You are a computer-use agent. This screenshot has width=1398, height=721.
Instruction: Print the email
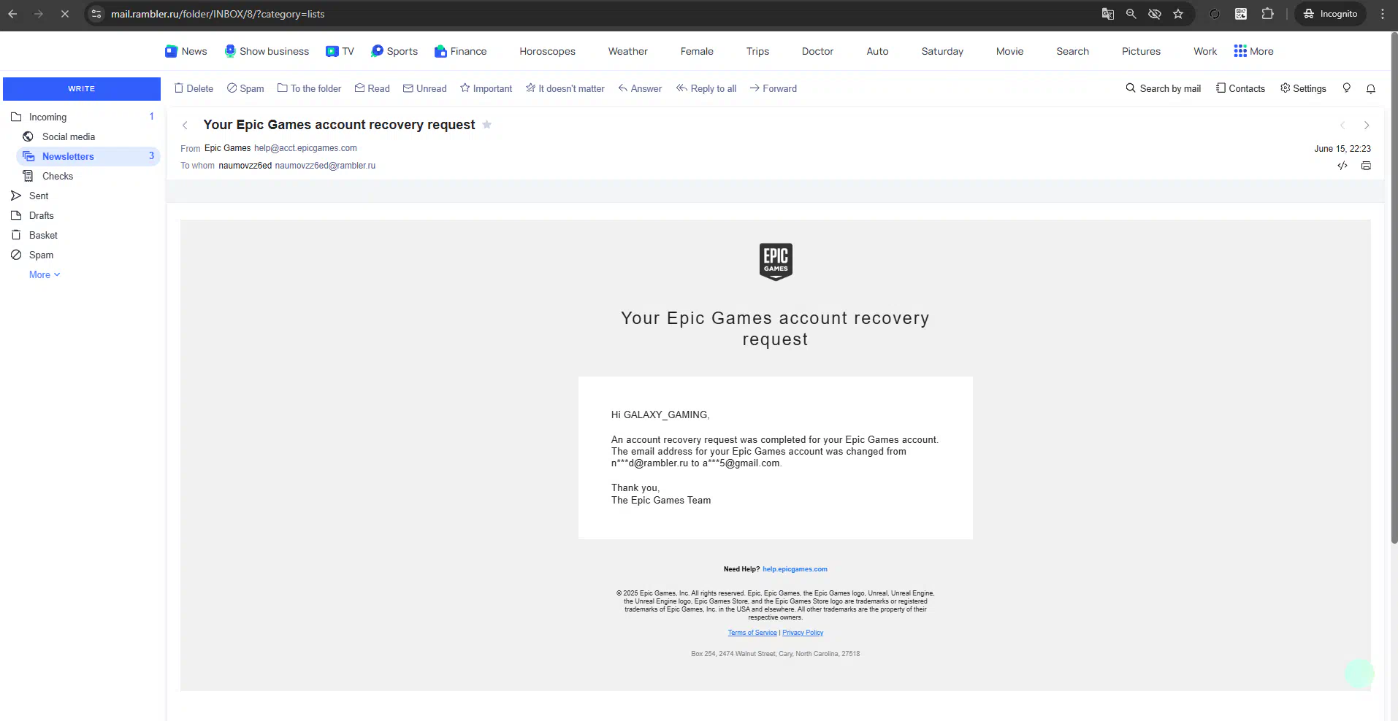[1366, 166]
